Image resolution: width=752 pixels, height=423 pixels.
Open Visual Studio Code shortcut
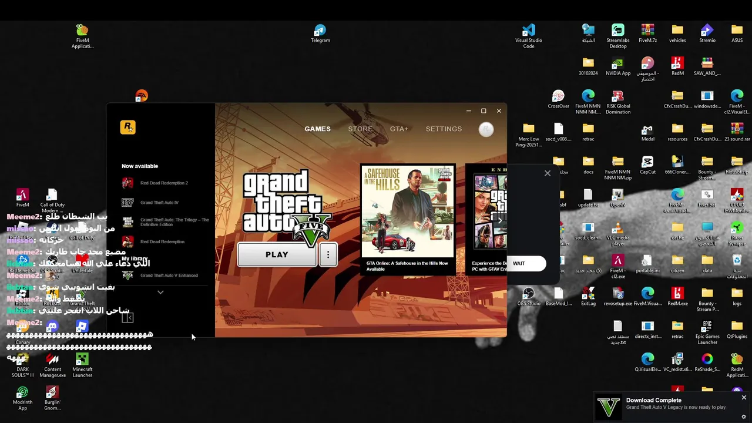529,36
